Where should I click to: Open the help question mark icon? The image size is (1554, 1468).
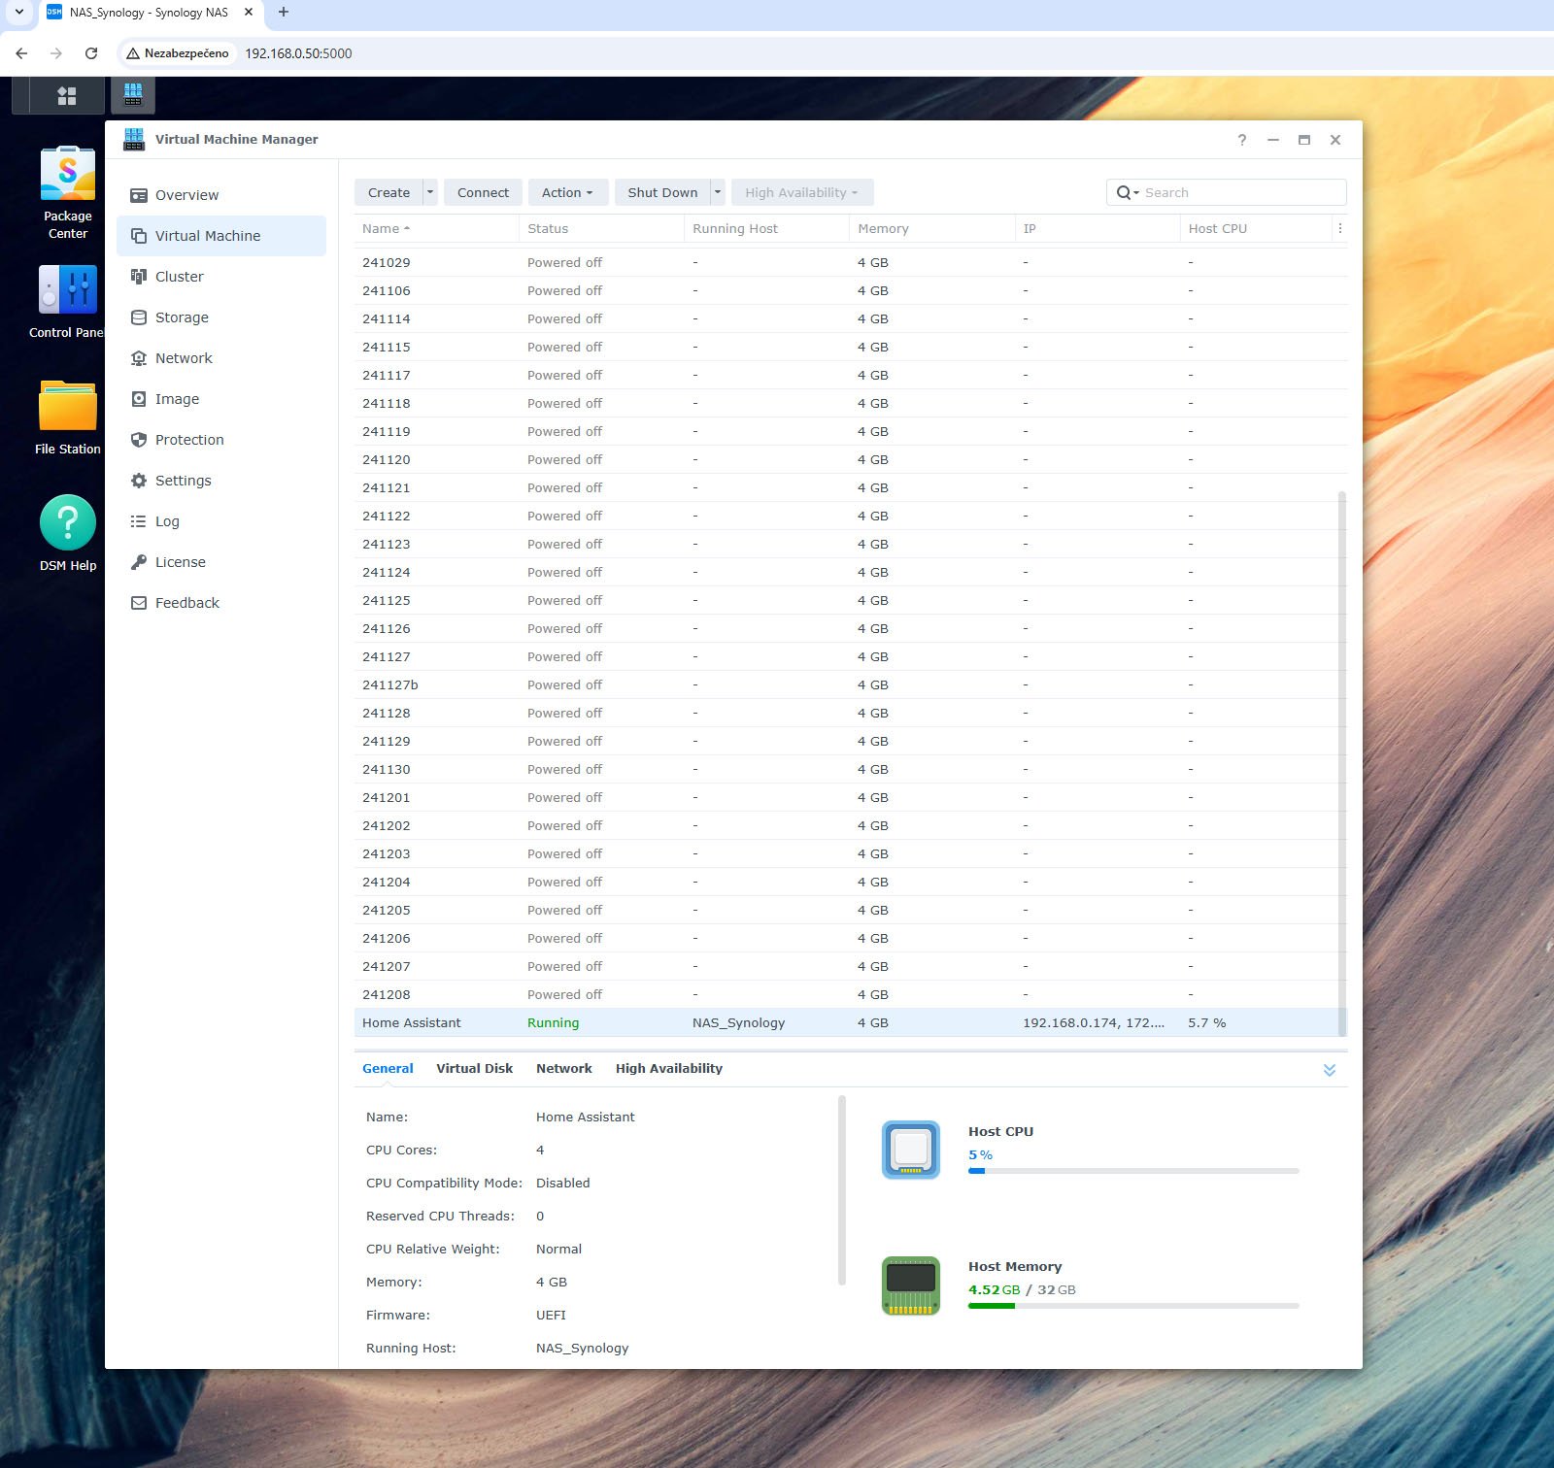click(1241, 140)
